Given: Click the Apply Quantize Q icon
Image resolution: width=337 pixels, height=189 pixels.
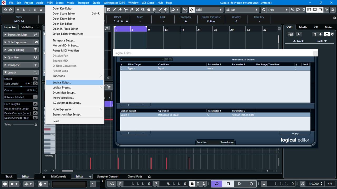Looking at the screenshot, I should tap(264, 10).
